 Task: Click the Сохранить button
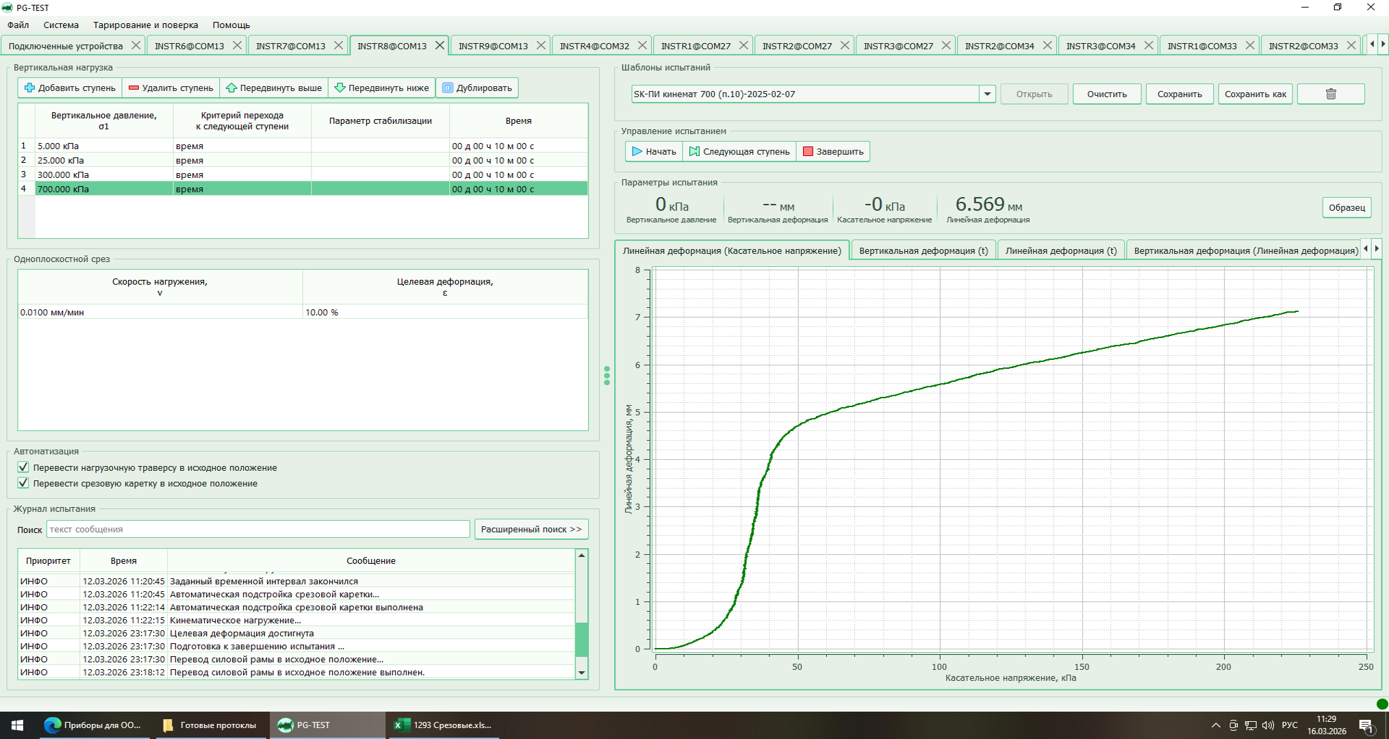[1180, 94]
